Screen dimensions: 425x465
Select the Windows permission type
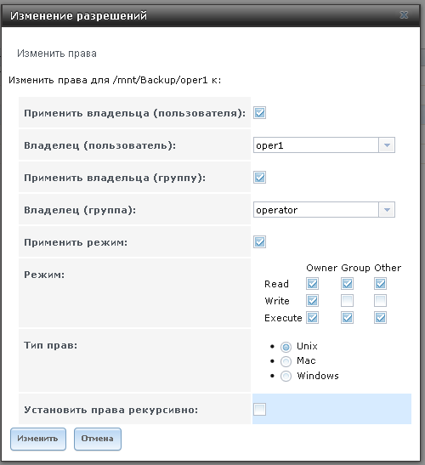[x=286, y=376]
